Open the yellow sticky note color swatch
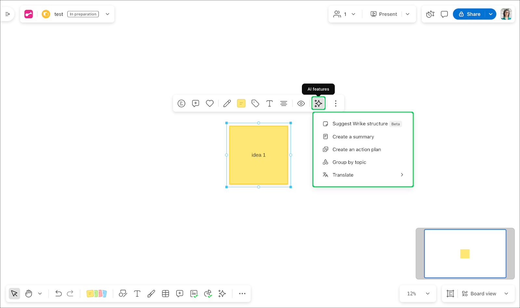 pos(241,103)
